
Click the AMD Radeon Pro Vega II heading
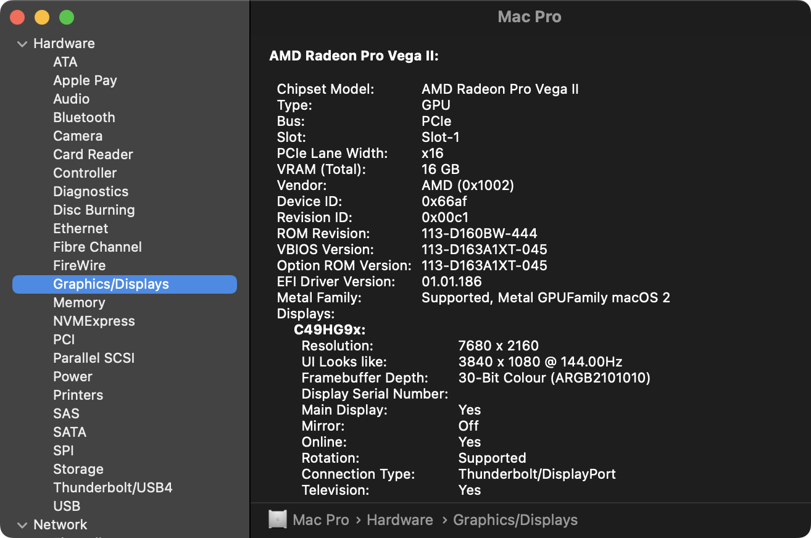[354, 56]
